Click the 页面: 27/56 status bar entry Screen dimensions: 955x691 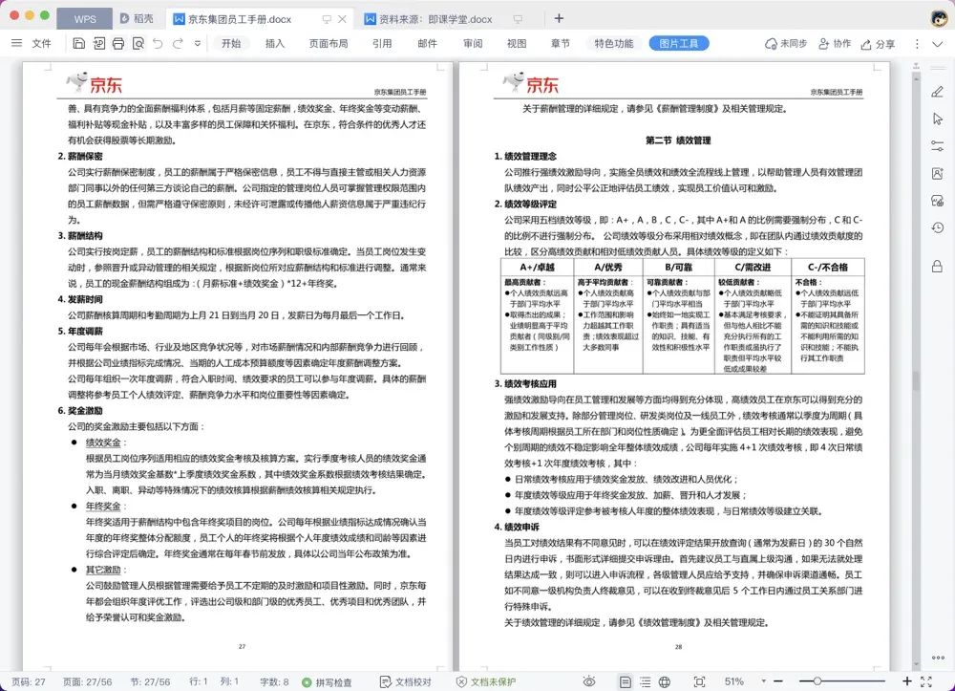tap(87, 681)
